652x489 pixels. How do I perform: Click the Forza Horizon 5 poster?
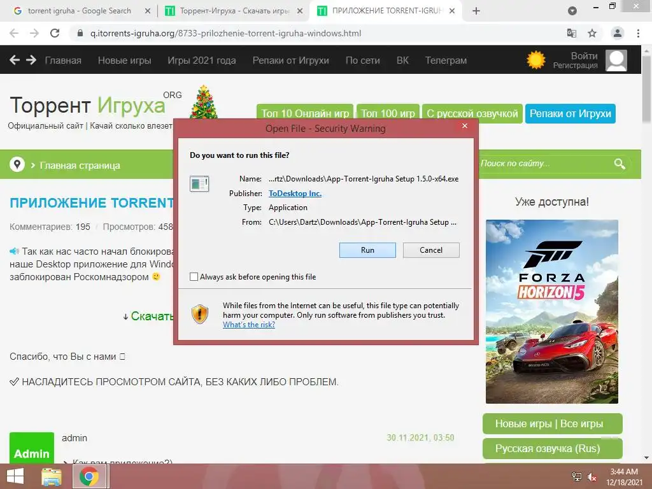552,311
